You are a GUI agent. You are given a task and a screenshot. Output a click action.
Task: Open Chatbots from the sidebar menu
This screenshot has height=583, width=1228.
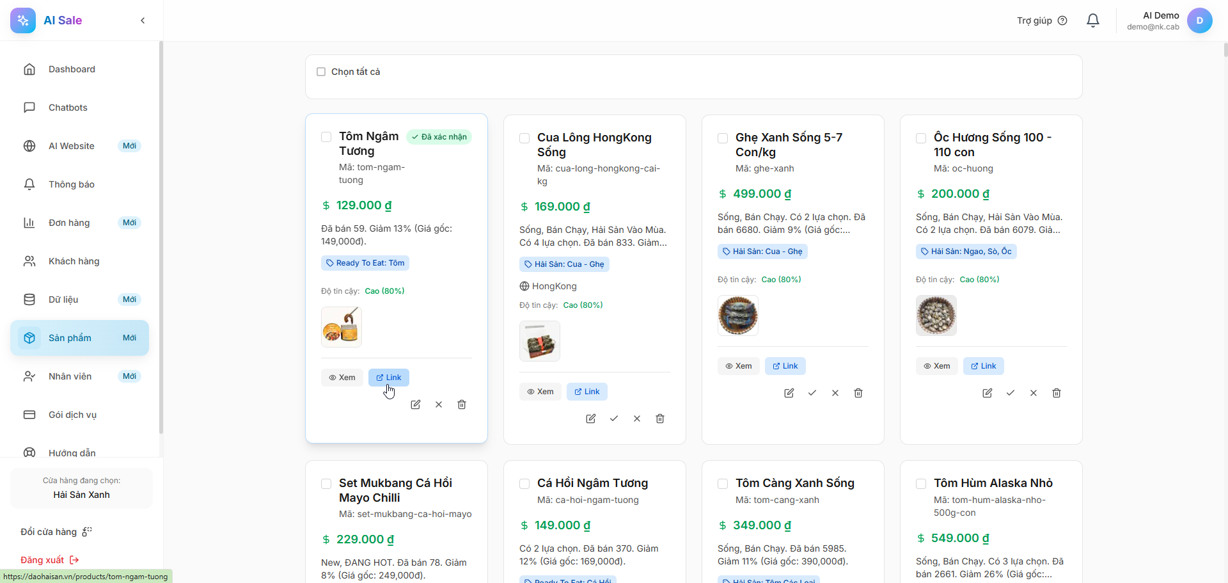coord(68,108)
